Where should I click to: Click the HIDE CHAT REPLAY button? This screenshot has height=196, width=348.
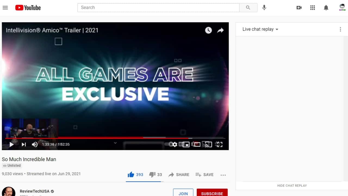point(292,186)
